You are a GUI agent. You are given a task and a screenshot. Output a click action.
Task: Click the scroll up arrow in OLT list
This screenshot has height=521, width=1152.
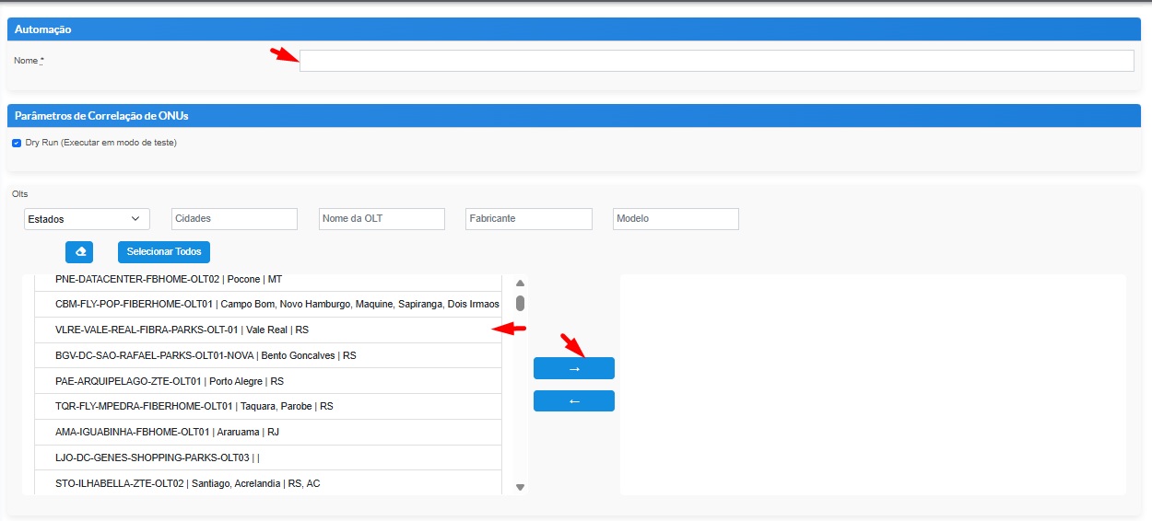(x=520, y=284)
